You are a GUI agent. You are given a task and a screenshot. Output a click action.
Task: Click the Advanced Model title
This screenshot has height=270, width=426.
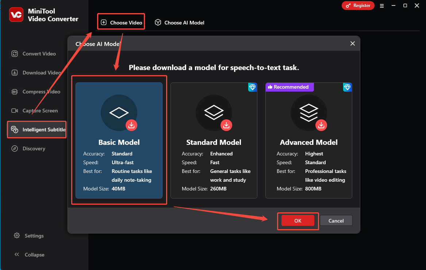308,142
